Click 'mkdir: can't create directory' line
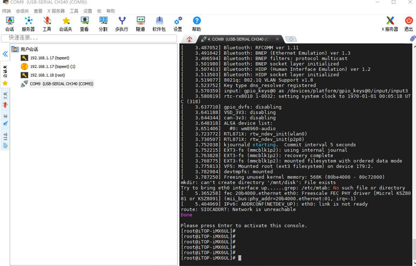This screenshot has width=416, height=266. (258, 182)
